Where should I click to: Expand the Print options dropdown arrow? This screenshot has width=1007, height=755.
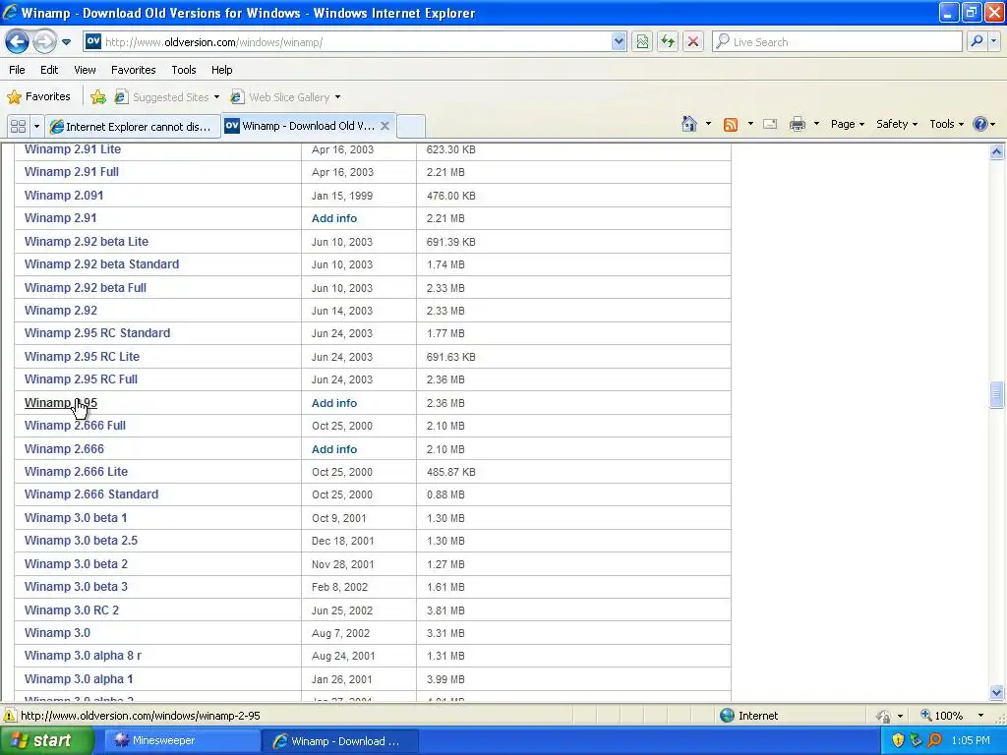tap(816, 124)
